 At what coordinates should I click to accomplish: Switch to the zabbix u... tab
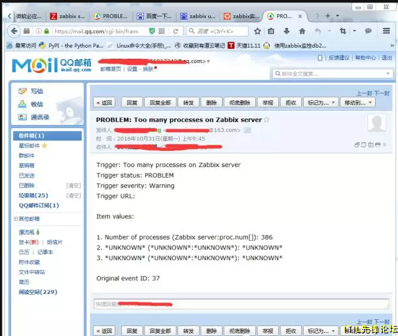tap(198, 16)
